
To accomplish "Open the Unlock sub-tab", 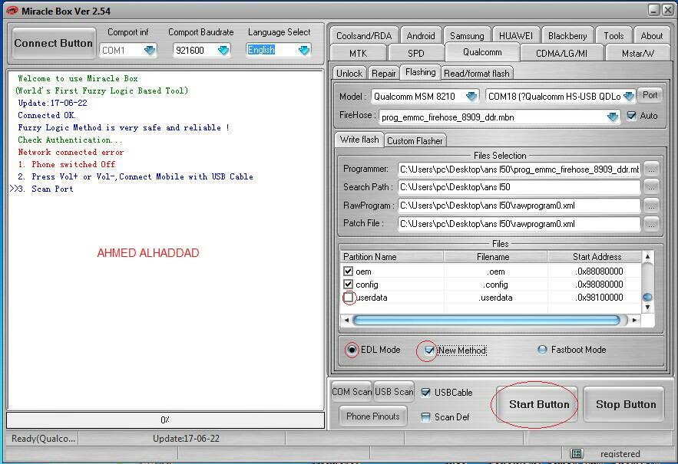I will 349,73.
